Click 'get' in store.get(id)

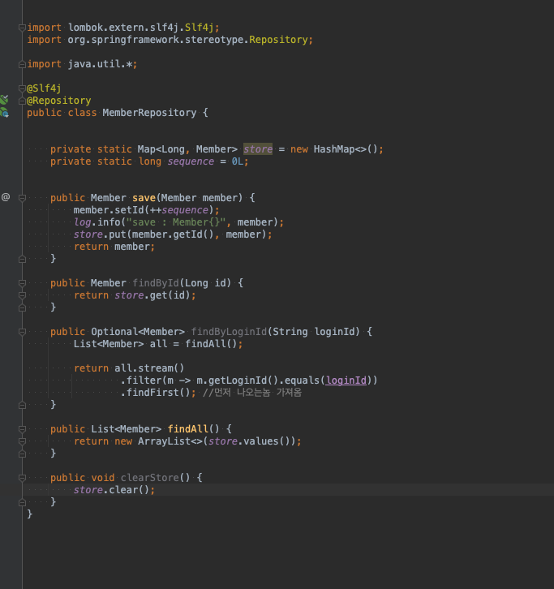point(158,295)
